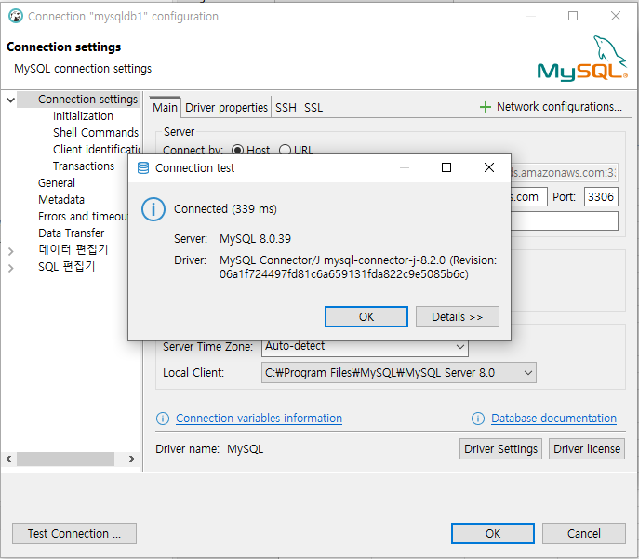Maximize the Connection configuration window
This screenshot has width=639, height=559.
[573, 16]
